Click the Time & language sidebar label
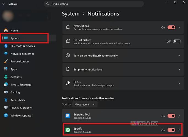The width and height of the screenshot is (188, 137). (21, 85)
